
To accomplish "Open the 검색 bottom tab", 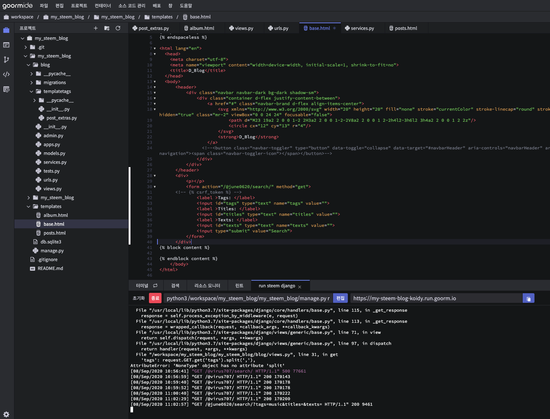I will pyautogui.click(x=175, y=285).
